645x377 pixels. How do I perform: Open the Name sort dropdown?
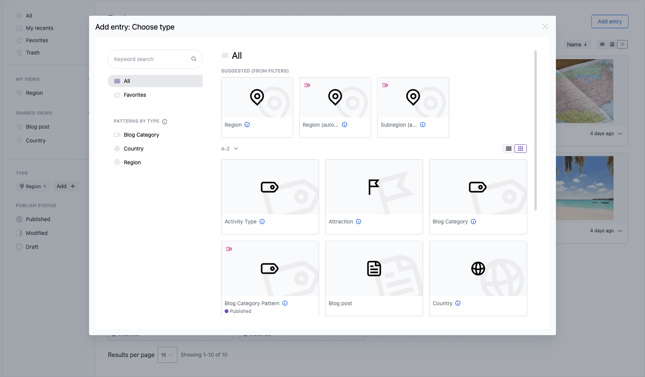[577, 45]
